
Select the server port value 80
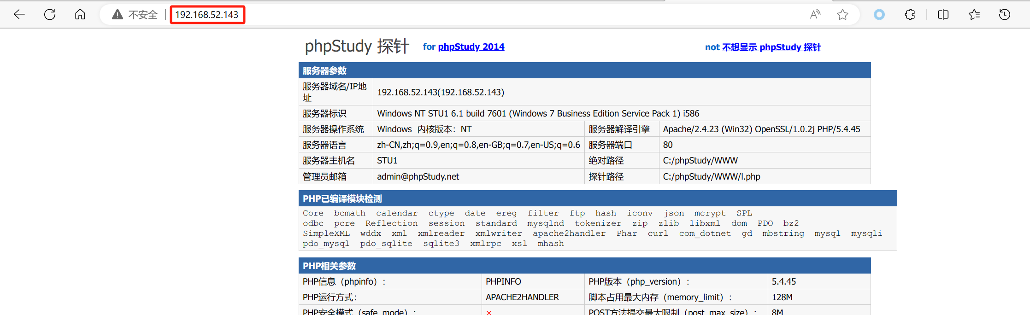pos(668,145)
